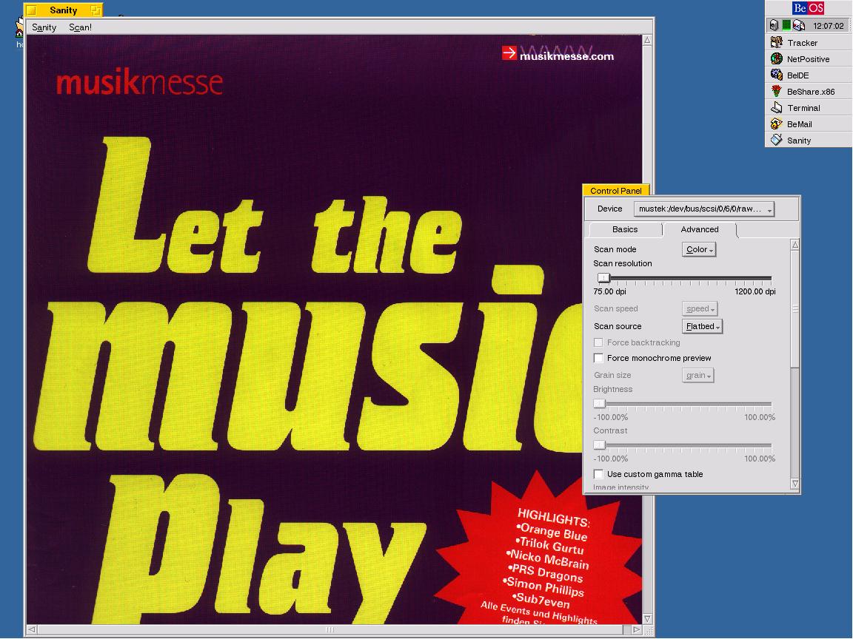The image size is (853, 639).
Task: Open the Sanity menu in menu bar
Action: (44, 27)
